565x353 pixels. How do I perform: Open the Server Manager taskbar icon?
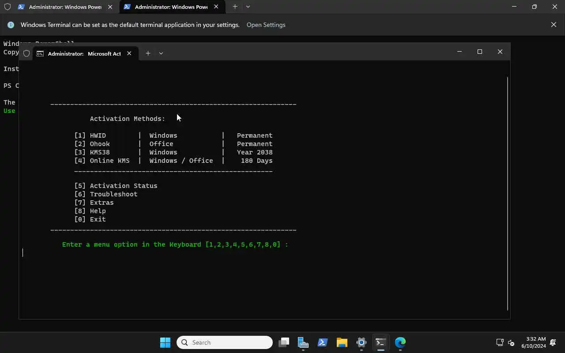click(303, 342)
